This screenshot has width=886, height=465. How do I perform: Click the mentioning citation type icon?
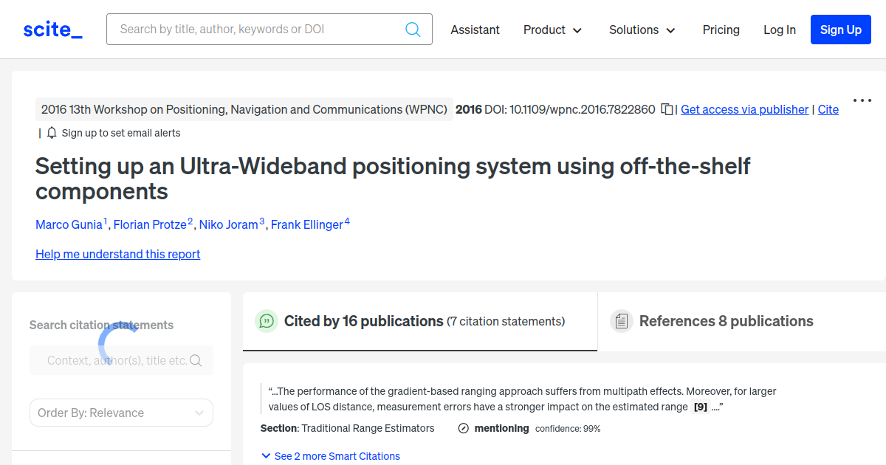click(464, 428)
